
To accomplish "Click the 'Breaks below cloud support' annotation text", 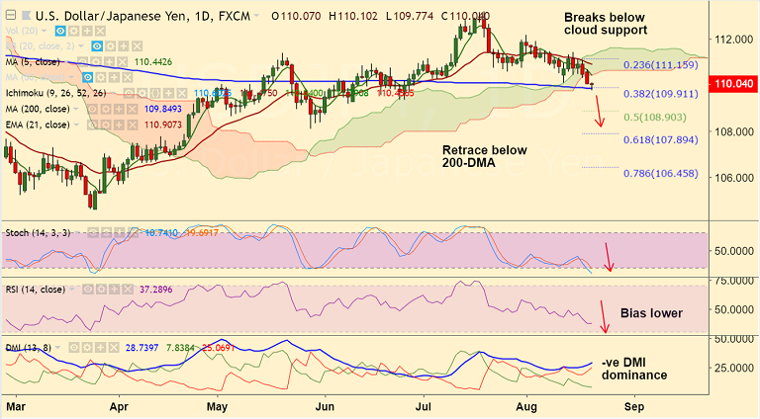I will (x=606, y=24).
